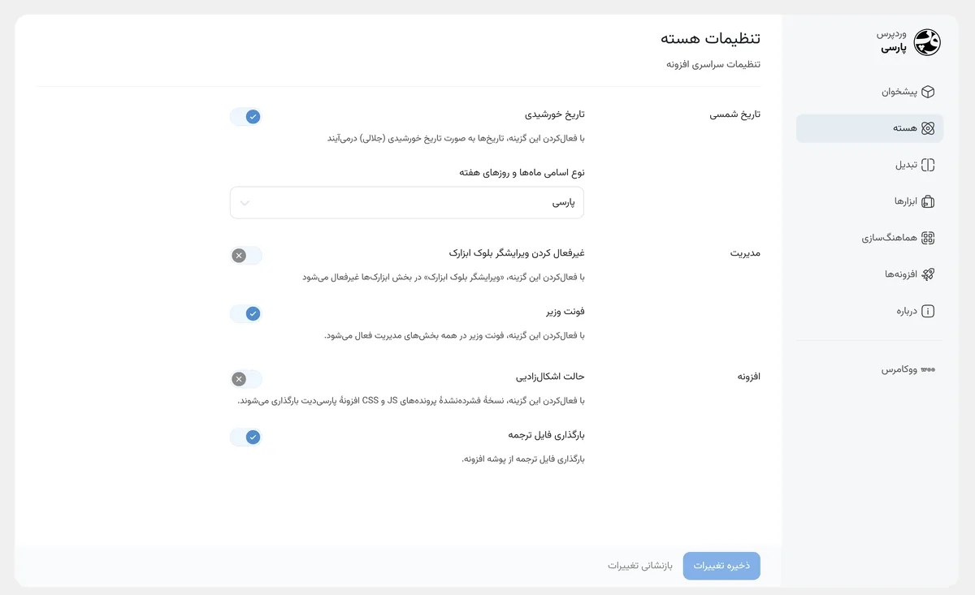Click the Parsi WordPress logo icon
This screenshot has width=975, height=595.
point(926,42)
